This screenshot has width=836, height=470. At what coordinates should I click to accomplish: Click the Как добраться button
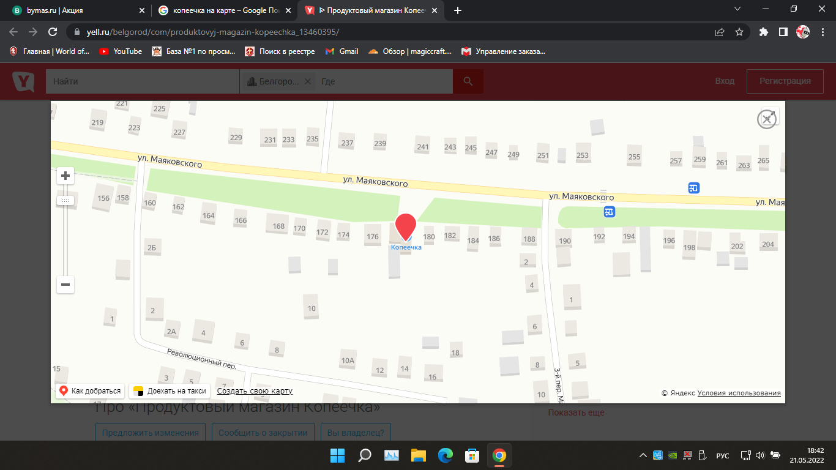pyautogui.click(x=90, y=391)
